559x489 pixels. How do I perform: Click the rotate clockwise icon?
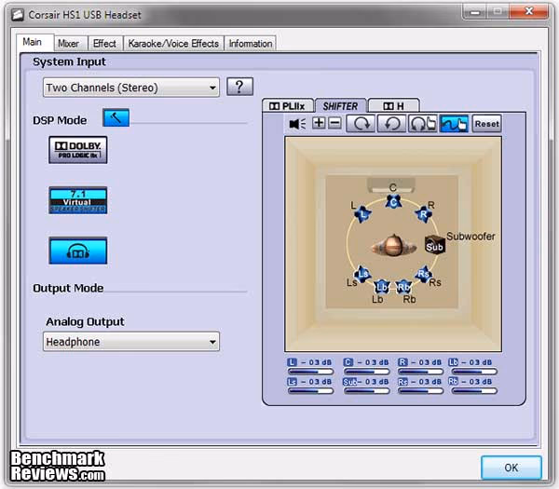(x=361, y=123)
